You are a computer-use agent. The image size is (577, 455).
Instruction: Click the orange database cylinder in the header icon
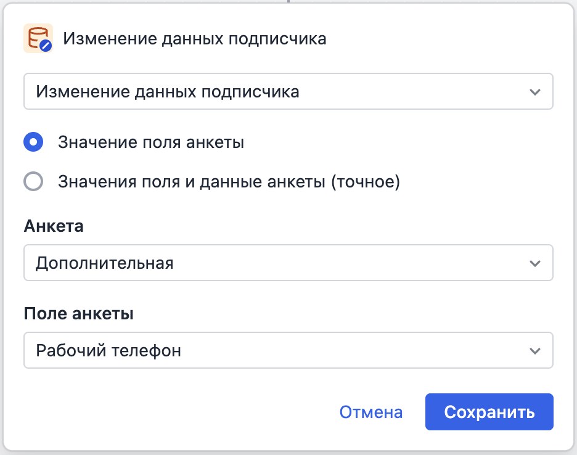tap(35, 36)
